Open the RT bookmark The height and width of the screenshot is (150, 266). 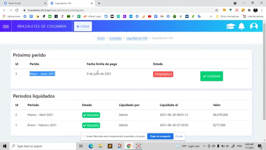click(x=71, y=16)
